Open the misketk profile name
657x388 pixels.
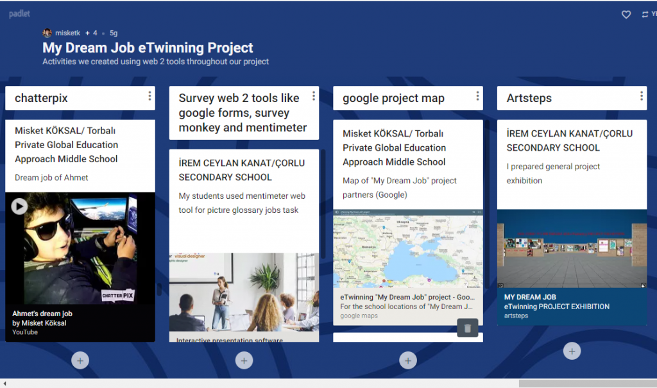pos(67,33)
